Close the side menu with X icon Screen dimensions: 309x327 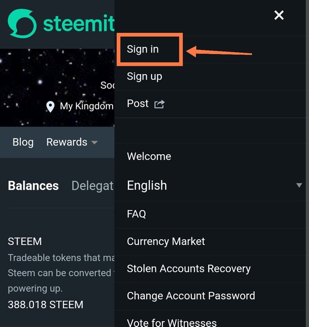(x=279, y=15)
